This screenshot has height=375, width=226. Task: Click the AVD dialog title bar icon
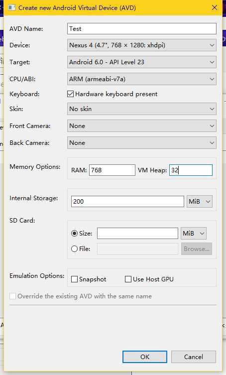pos(11,7)
